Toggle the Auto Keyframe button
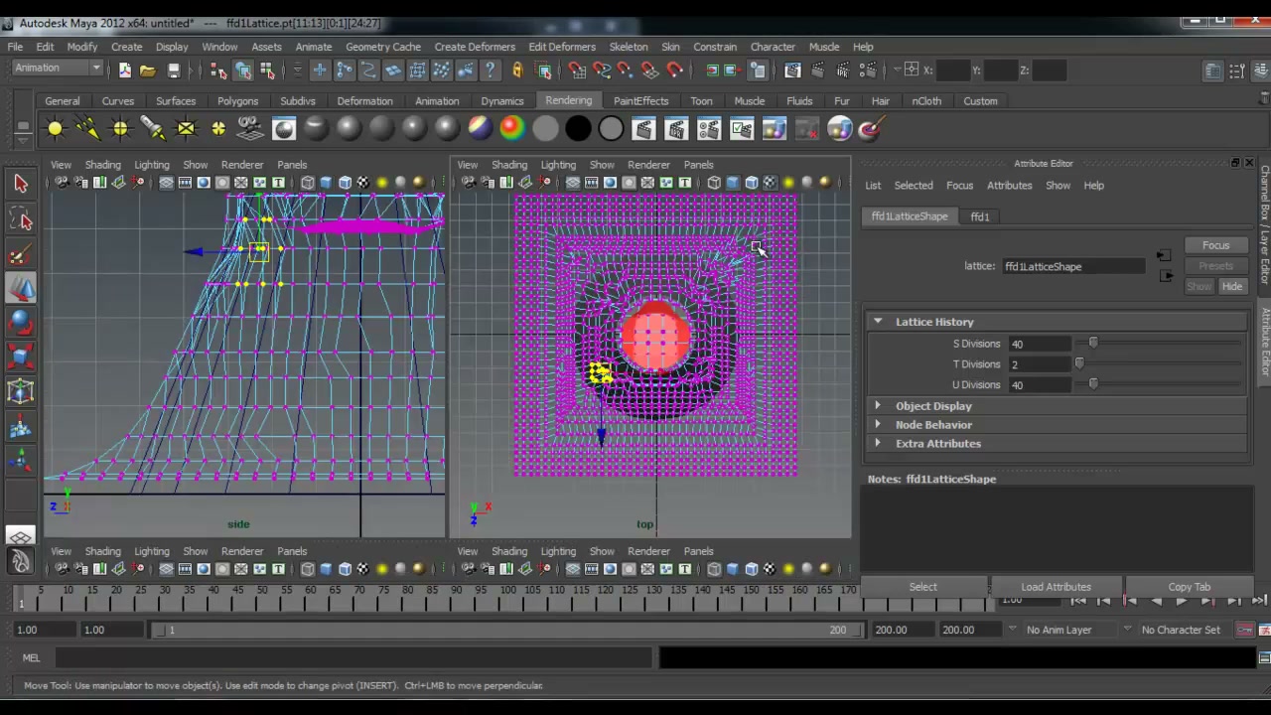This screenshot has width=1271, height=715. pos(1244,630)
